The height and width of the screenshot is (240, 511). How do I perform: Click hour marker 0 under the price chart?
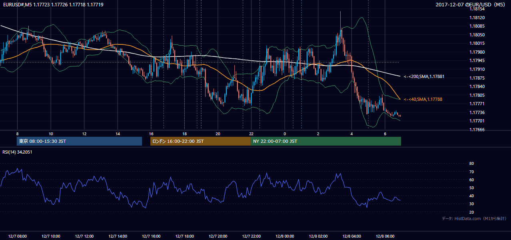[285, 134]
